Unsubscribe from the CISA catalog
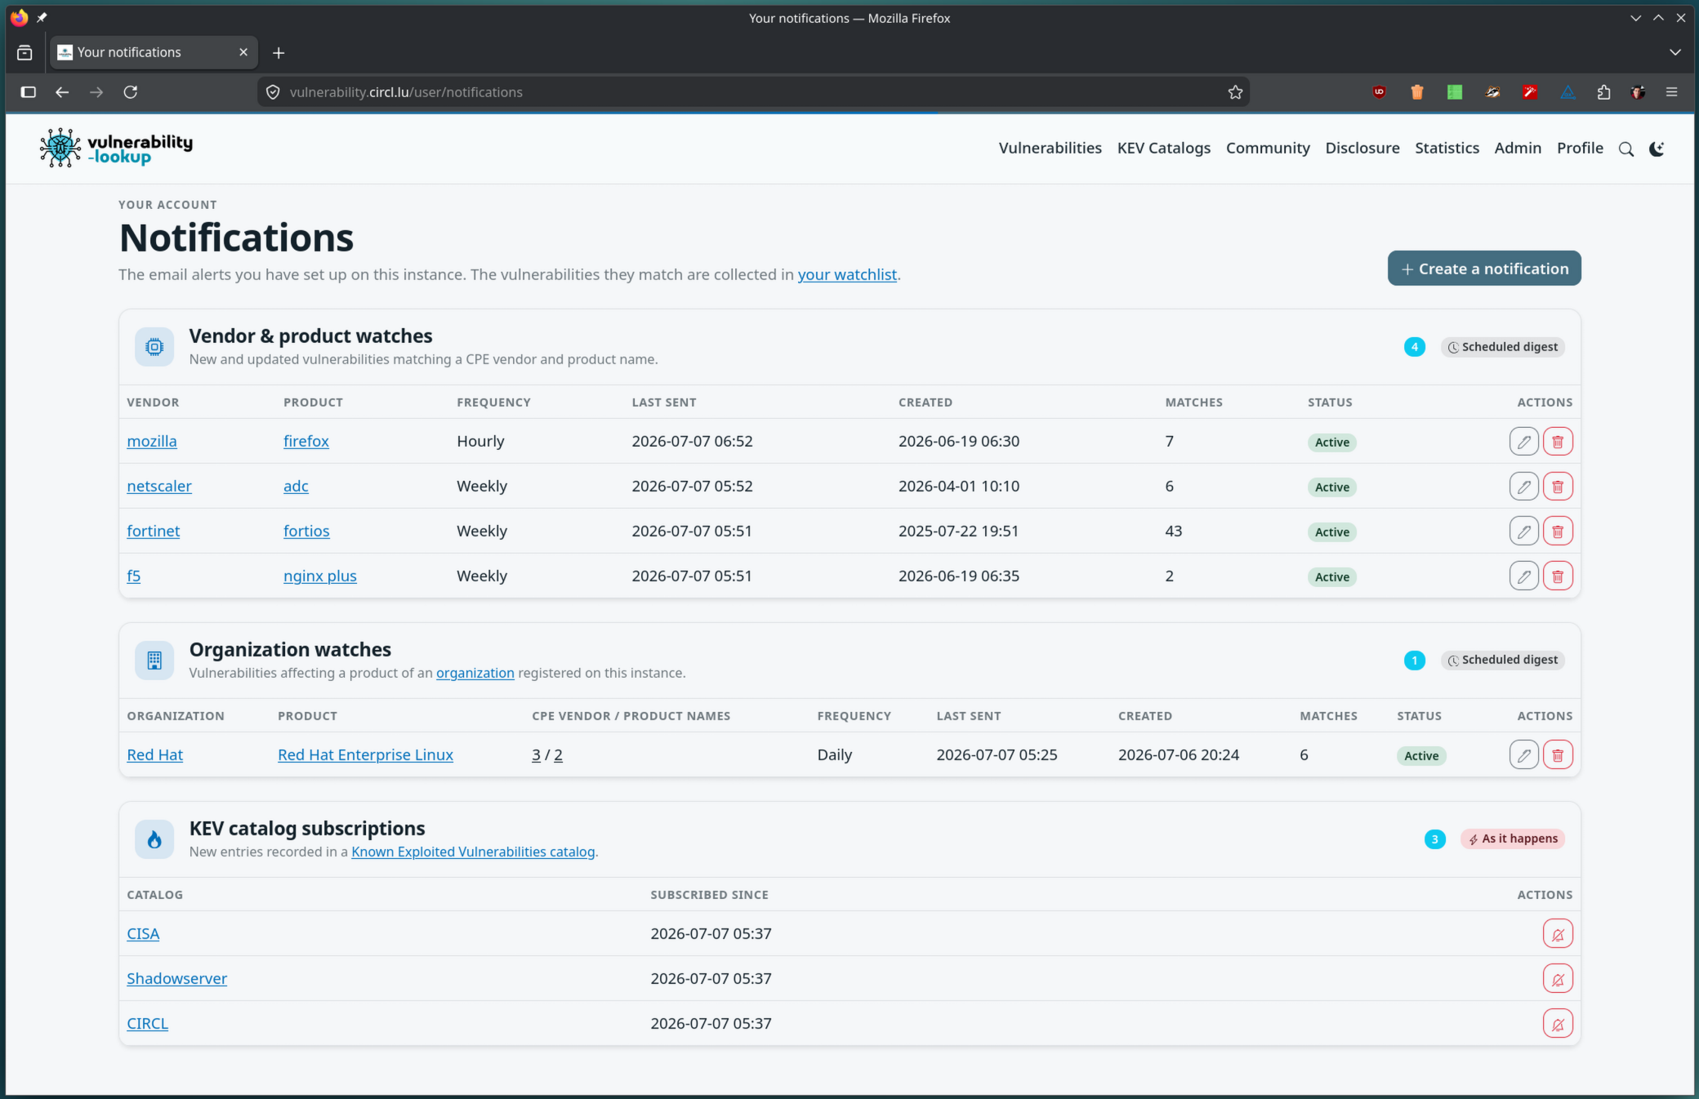 [x=1558, y=934]
